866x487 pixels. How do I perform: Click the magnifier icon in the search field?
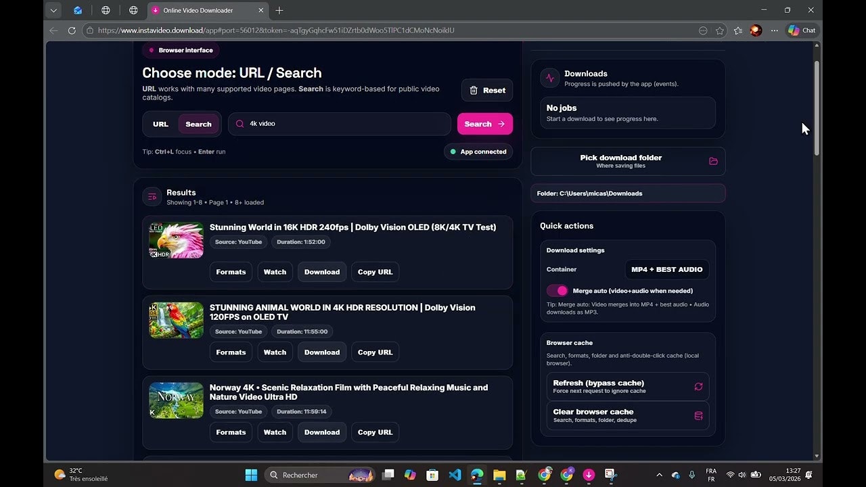240,124
